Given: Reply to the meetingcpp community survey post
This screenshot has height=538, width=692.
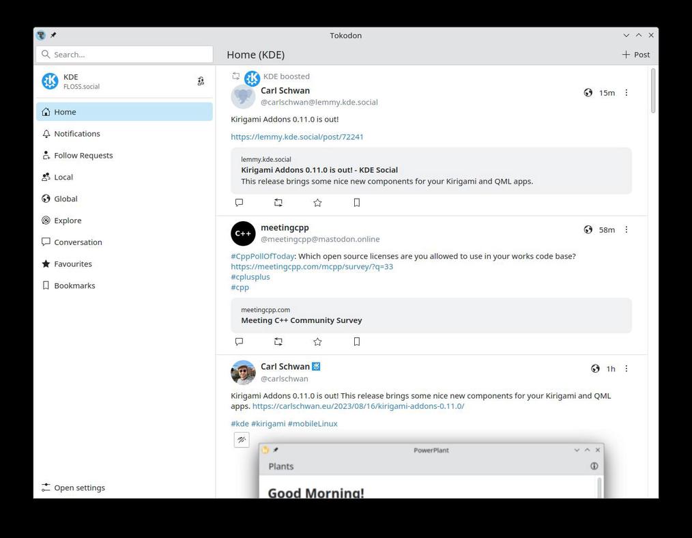Looking at the screenshot, I should coord(238,341).
